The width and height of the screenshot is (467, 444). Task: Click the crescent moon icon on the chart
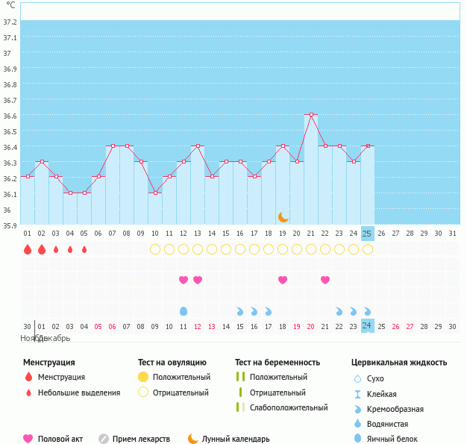283,217
